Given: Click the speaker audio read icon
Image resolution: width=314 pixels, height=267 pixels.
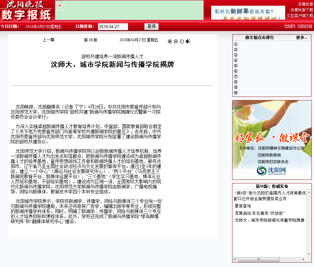Looking at the screenshot, I should pos(188,41).
